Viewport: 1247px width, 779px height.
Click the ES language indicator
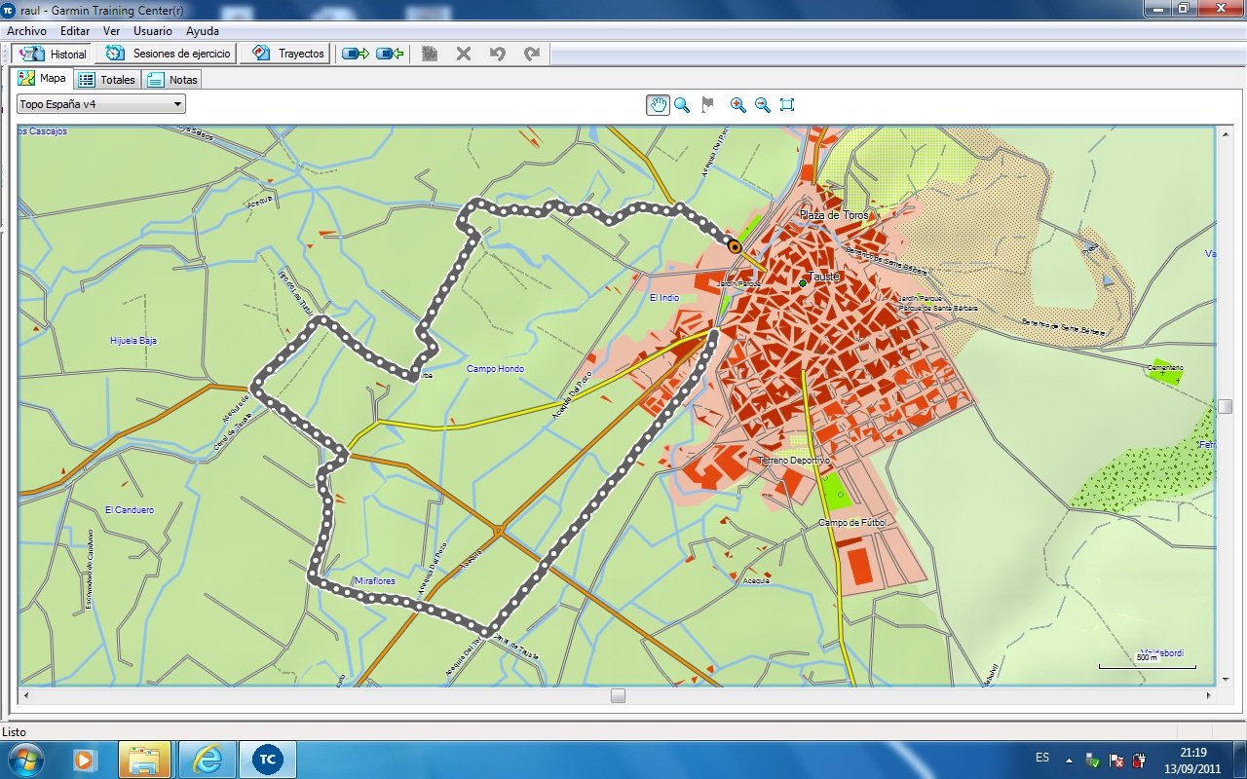point(1042,758)
